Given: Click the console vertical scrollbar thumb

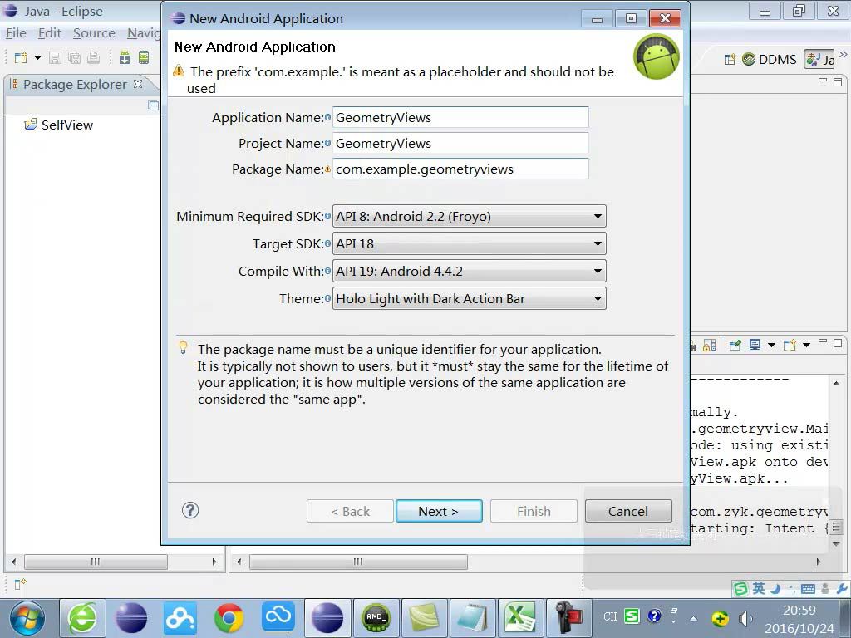Looking at the screenshot, I should [x=836, y=526].
